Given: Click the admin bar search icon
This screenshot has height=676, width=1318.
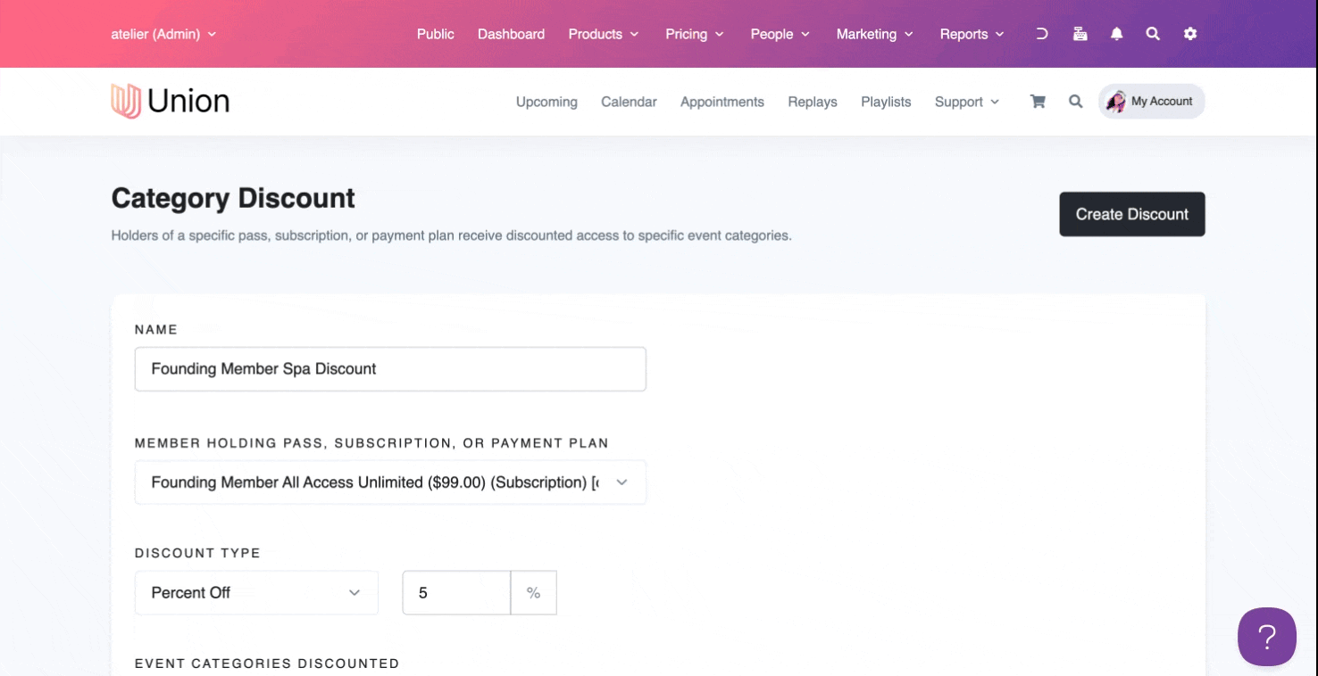Looking at the screenshot, I should pyautogui.click(x=1153, y=34).
